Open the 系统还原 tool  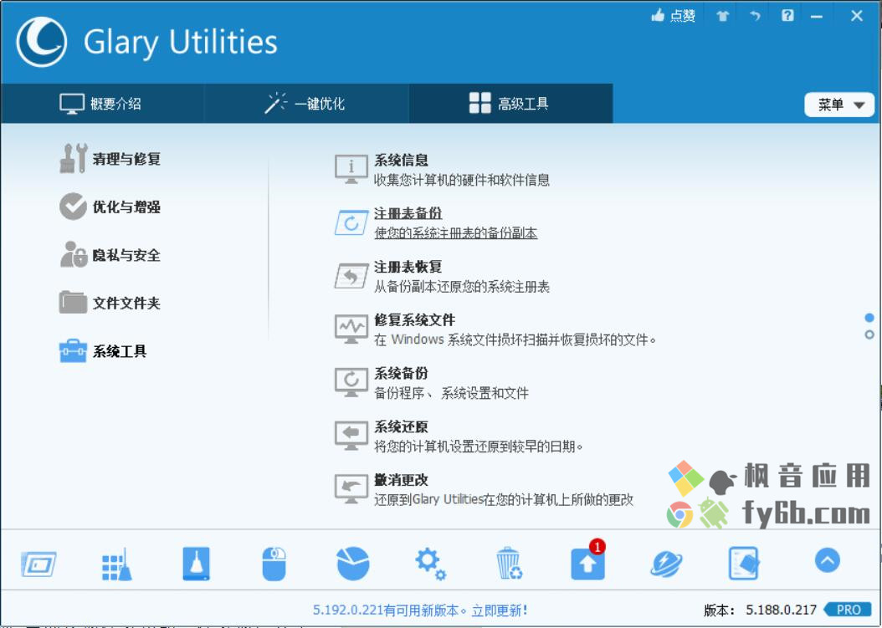point(459,437)
